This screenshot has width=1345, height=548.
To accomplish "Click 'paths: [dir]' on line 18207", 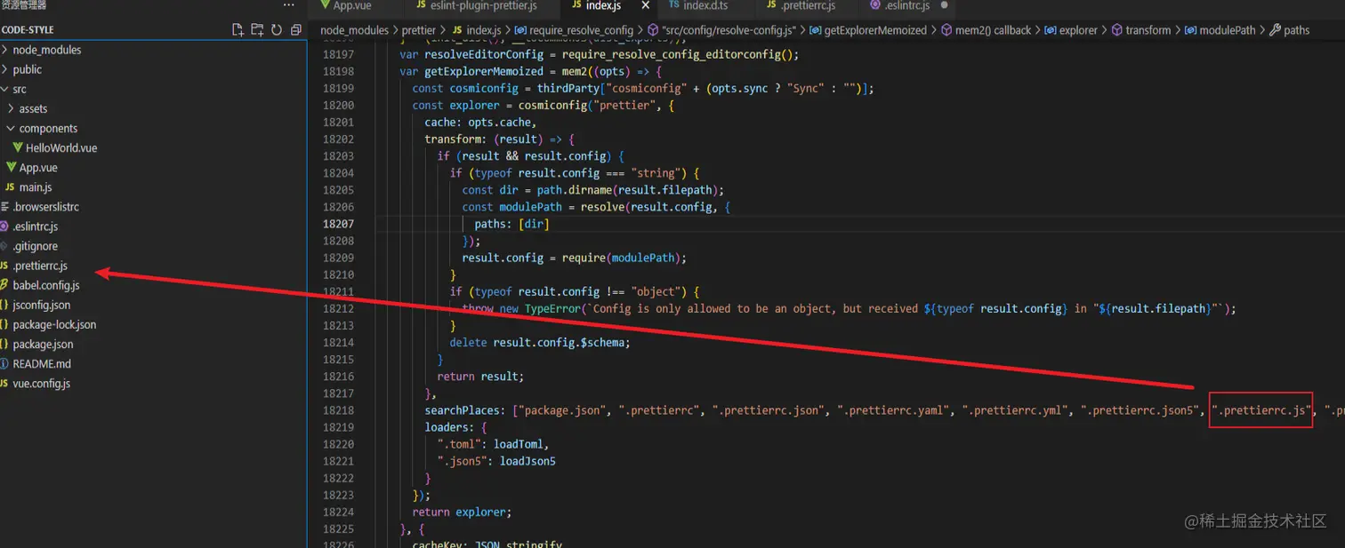I will 511,224.
